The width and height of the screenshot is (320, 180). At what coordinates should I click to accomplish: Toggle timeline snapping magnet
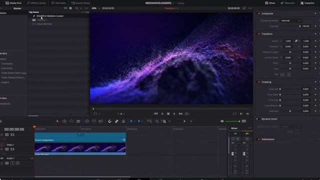tap(110, 121)
